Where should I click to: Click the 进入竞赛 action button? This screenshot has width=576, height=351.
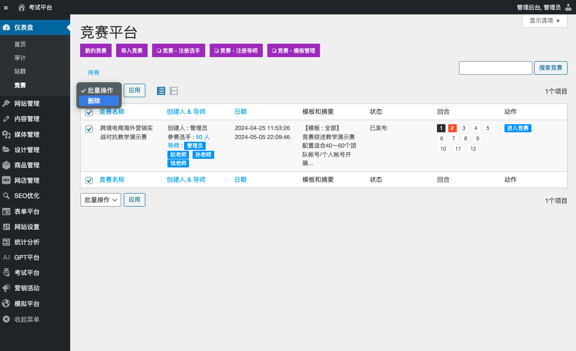(517, 128)
